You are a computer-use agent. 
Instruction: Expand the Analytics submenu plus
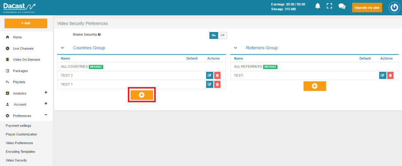[46, 92]
